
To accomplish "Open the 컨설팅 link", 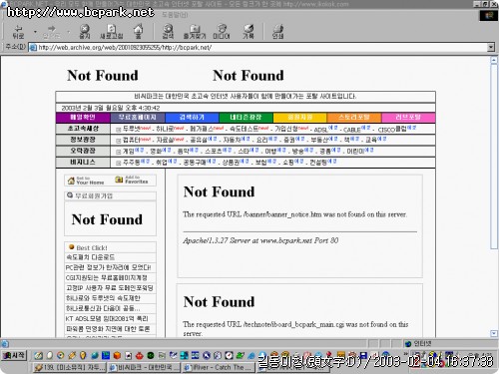I will (318, 163).
